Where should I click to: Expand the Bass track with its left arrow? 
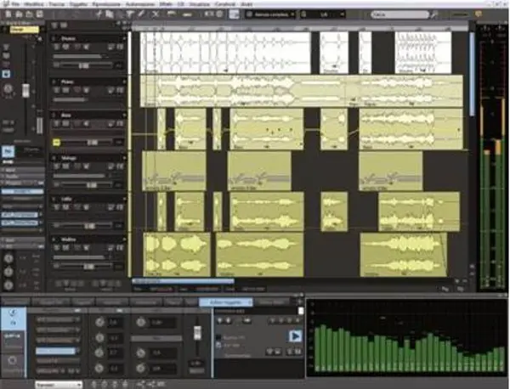(54, 115)
